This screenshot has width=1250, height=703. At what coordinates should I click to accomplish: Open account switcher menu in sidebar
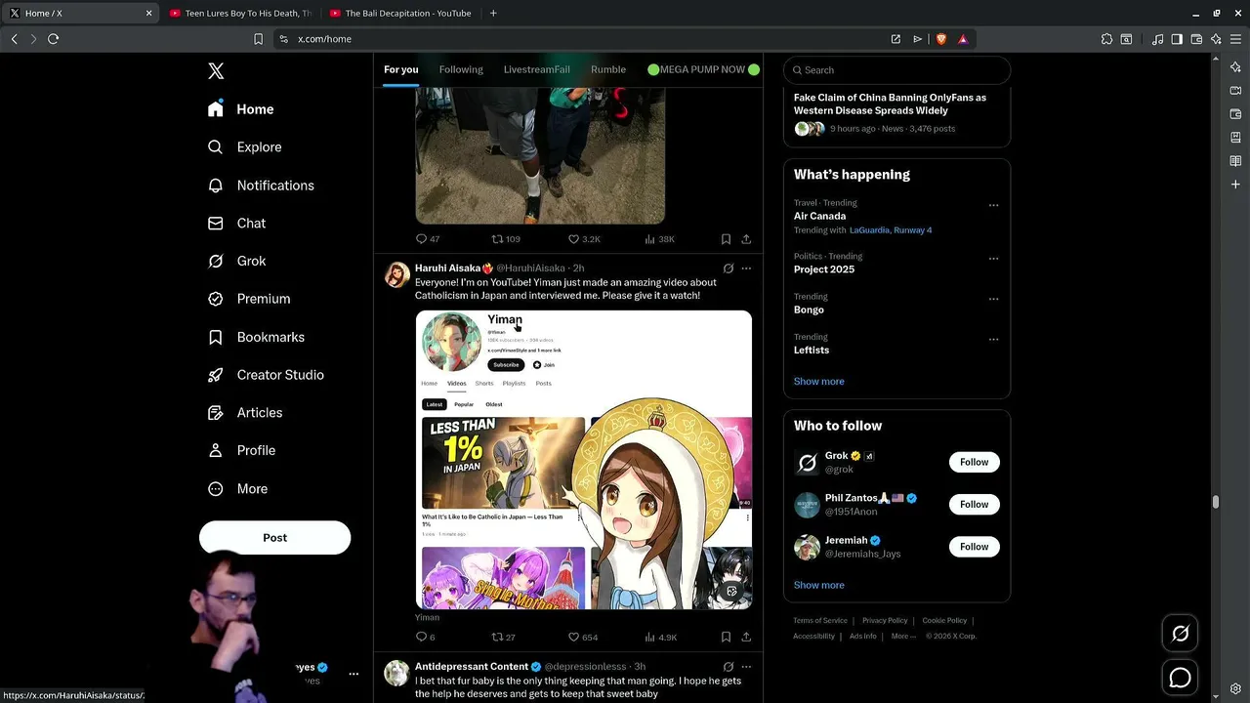point(354,674)
